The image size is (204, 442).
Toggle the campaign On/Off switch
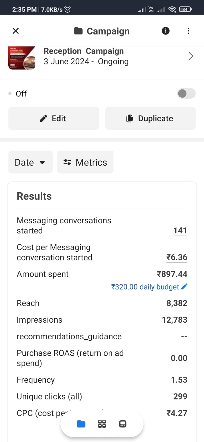[186, 94]
